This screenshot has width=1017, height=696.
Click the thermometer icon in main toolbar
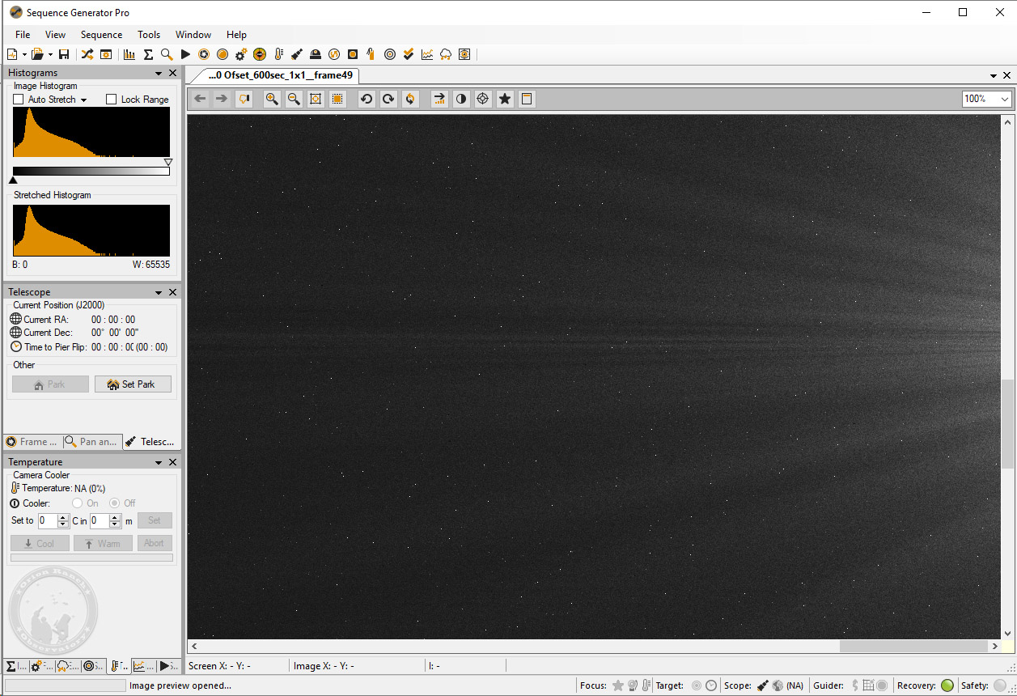coord(278,54)
